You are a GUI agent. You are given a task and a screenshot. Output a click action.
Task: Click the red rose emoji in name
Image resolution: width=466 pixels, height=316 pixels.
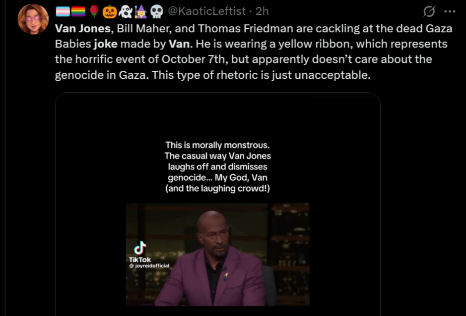pyautogui.click(x=94, y=11)
